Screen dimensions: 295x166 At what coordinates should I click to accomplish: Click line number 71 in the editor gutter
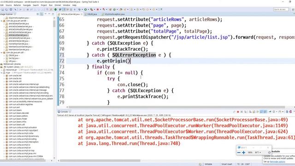(x=62, y=55)
